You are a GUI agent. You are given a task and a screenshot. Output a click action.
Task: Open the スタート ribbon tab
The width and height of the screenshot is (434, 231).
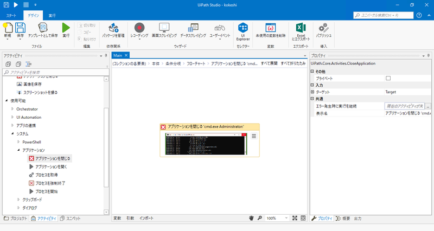click(x=11, y=16)
